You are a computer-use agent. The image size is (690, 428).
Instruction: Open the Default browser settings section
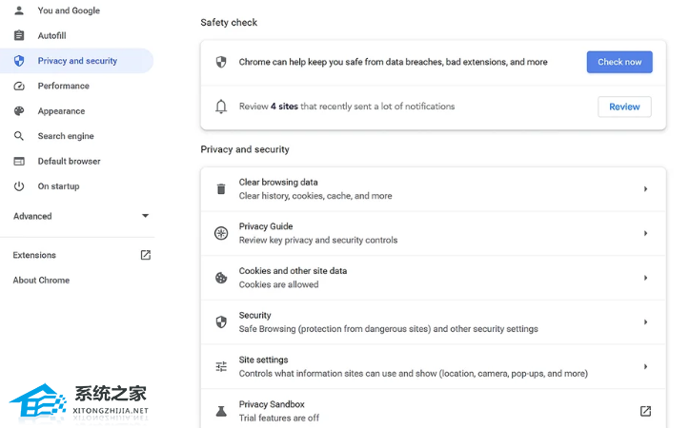tap(69, 162)
